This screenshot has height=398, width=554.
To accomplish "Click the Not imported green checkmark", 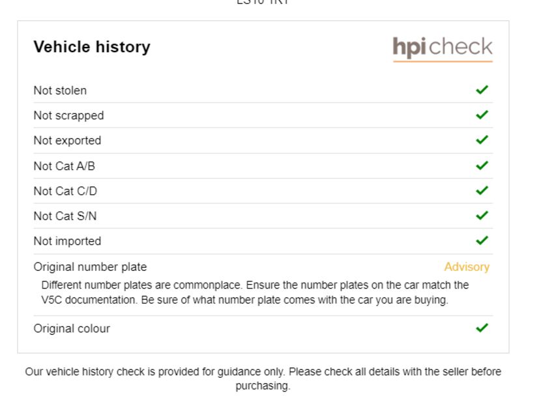I will pyautogui.click(x=482, y=240).
